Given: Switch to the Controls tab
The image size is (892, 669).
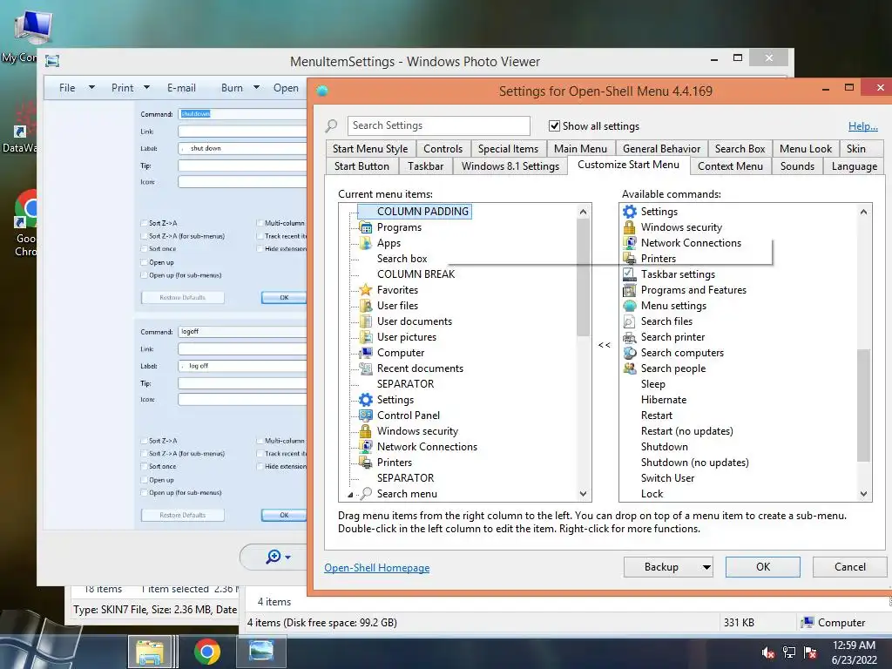Looking at the screenshot, I should pyautogui.click(x=443, y=149).
